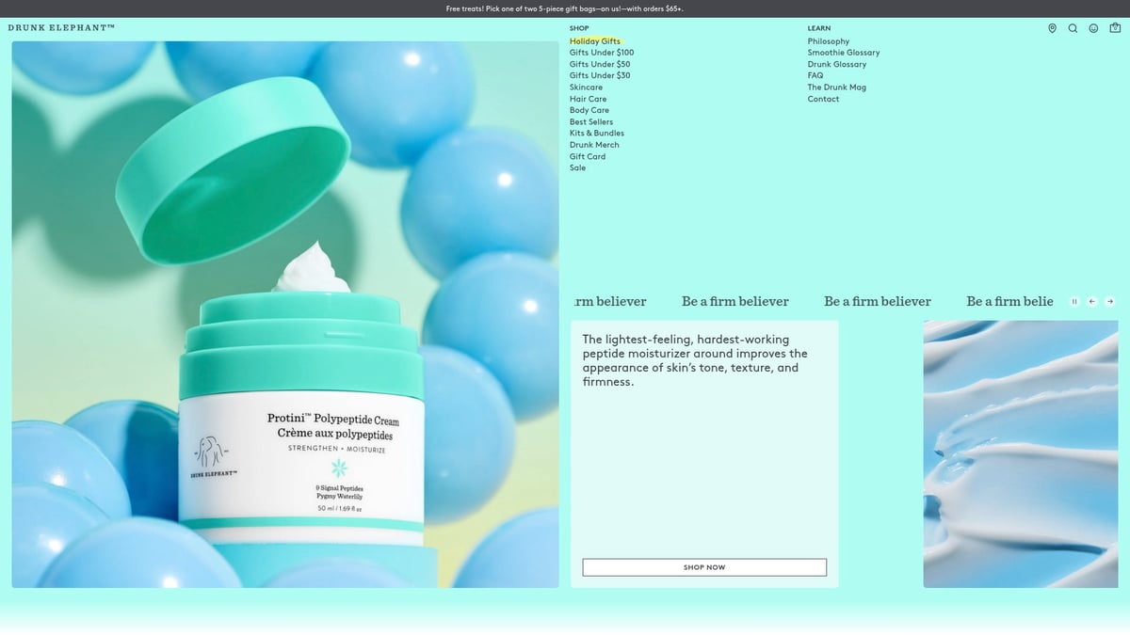
Task: Open Holiday Gifts in the Shop menu
Action: point(594,41)
